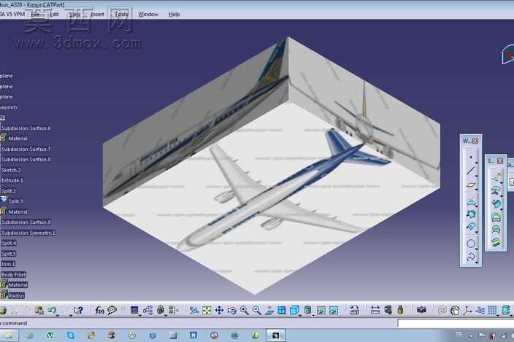Select Extrude.1 in specification tree
Image resolution: width=514 pixels, height=342 pixels.
12,180
